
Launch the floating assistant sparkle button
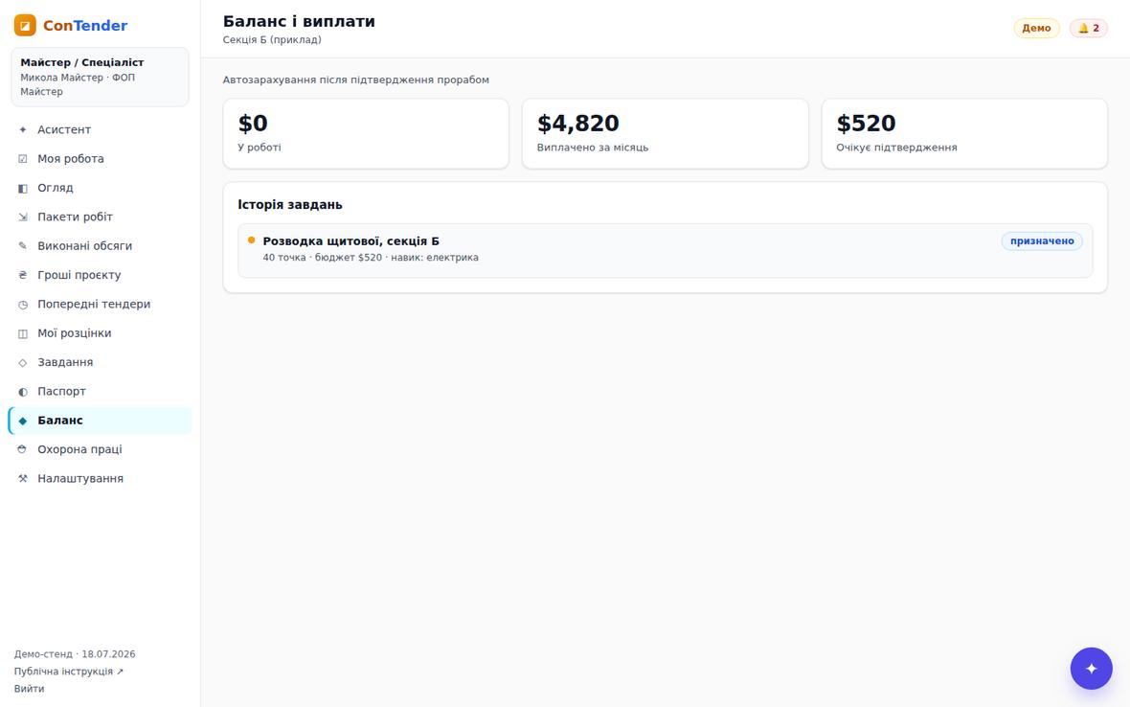point(1091,668)
